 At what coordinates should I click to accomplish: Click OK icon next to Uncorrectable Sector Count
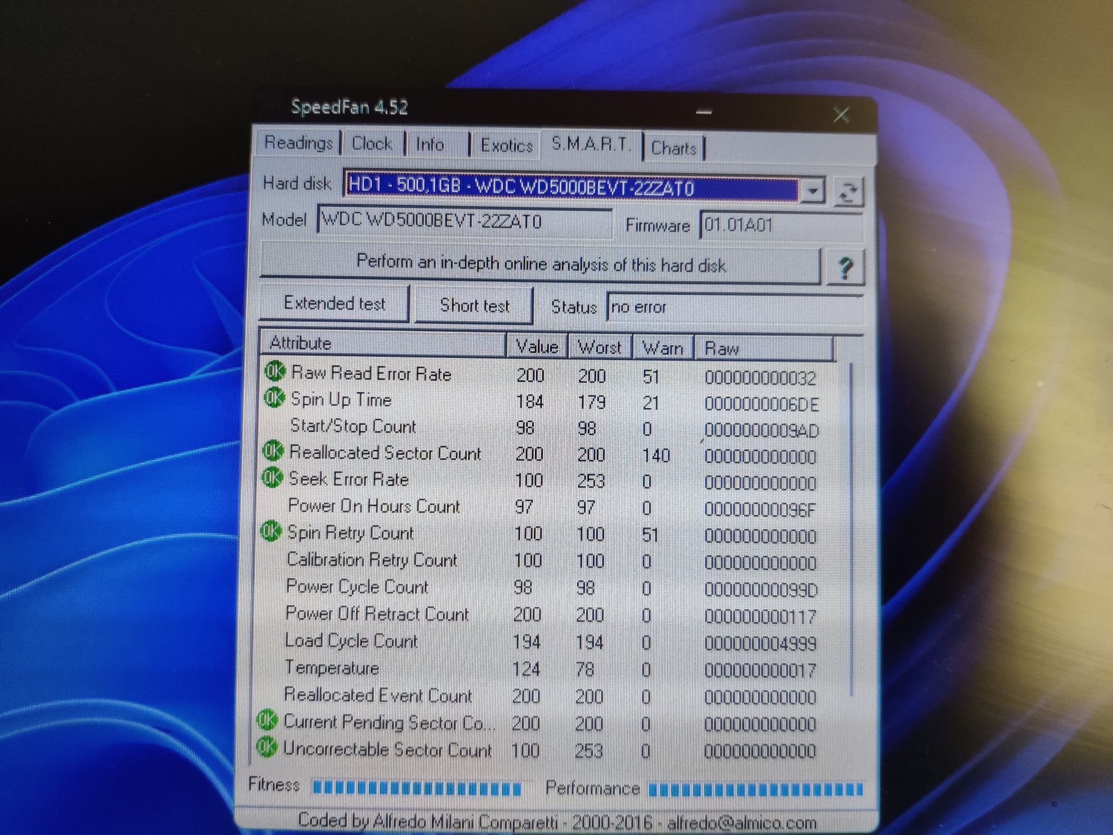tap(266, 748)
